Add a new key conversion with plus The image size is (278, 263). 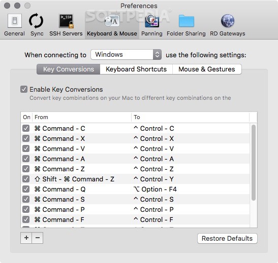26,238
